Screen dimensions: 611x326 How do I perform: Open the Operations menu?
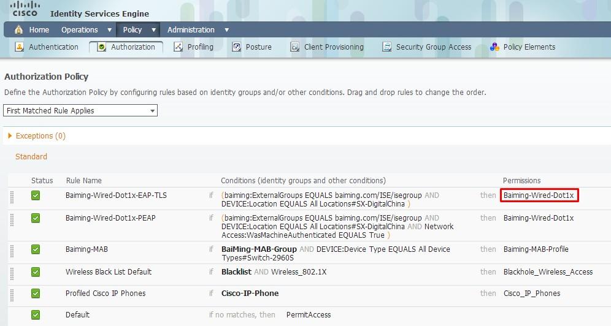[x=80, y=30]
